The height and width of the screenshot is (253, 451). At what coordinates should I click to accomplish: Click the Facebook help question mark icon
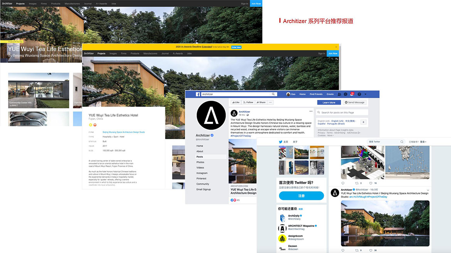point(359,94)
